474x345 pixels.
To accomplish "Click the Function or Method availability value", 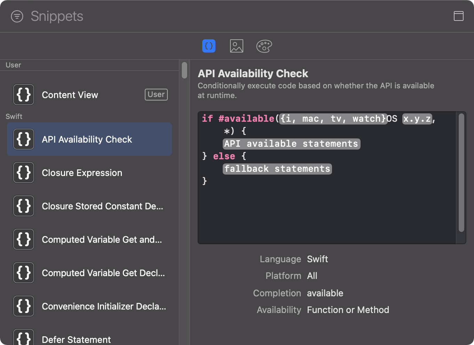I will (x=348, y=310).
